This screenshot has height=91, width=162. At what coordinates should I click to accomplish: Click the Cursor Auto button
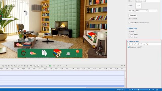(138, 6)
